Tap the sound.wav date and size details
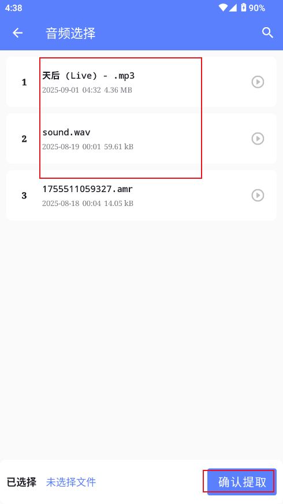 tap(88, 147)
